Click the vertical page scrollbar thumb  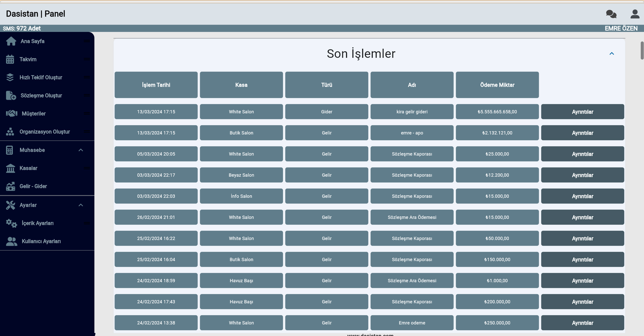(642, 50)
